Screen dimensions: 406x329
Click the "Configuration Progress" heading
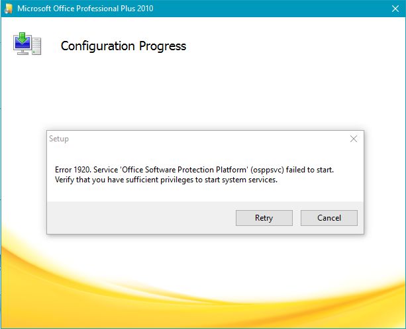[123, 46]
